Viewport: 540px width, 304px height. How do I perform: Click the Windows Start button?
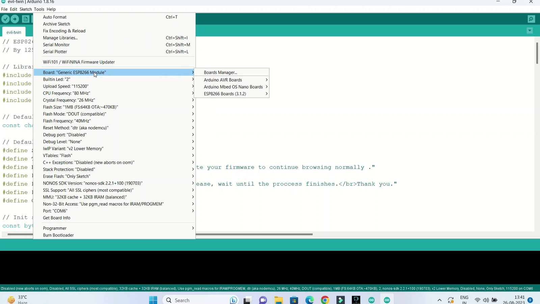click(153, 300)
